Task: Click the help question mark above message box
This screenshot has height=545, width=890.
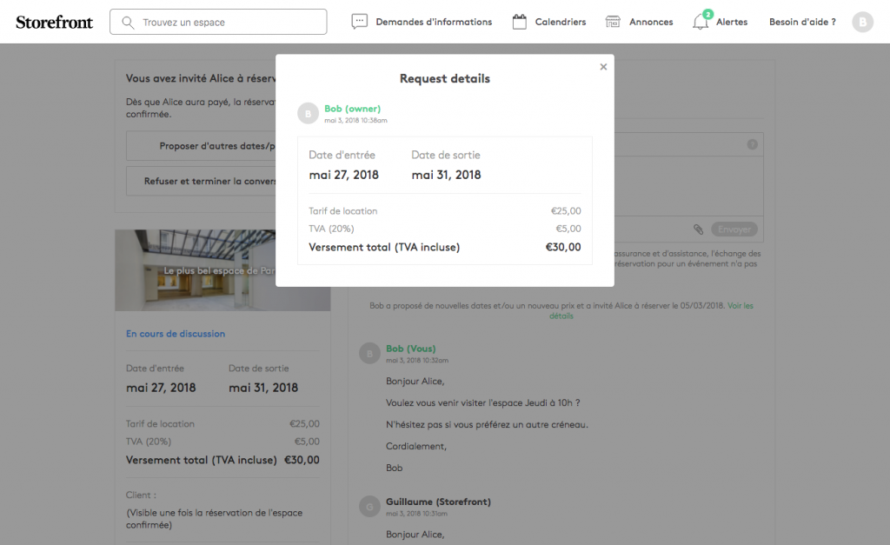Action: coord(752,144)
